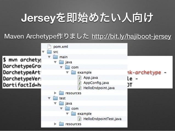Collapse the main folder triangle
Image resolution: width=175 pixels, height=131 pixels.
pos(49,57)
